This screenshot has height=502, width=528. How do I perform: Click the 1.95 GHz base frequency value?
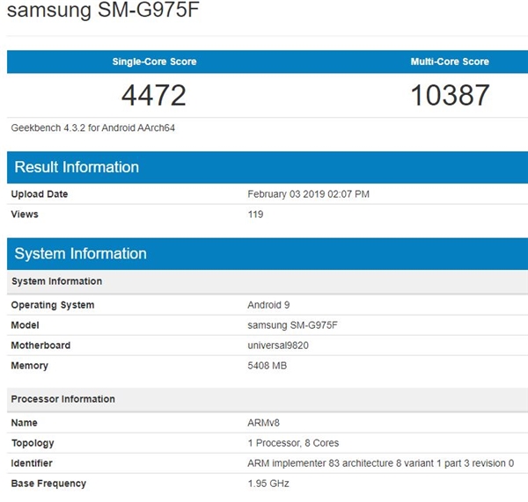pos(268,484)
